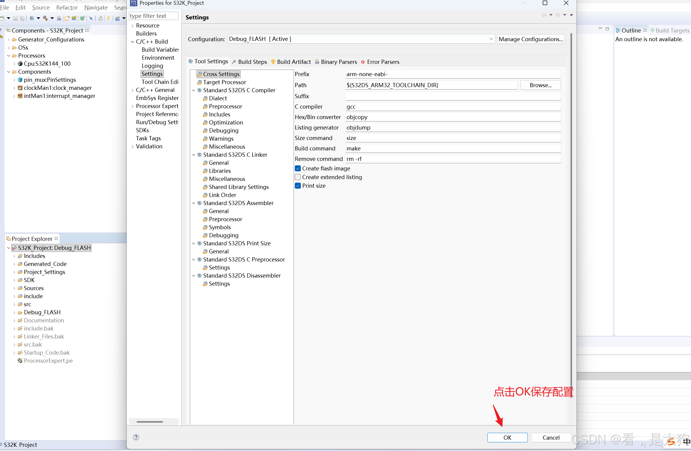This screenshot has width=691, height=451.
Task: Enable the Create extended listing checkbox
Action: 298,177
